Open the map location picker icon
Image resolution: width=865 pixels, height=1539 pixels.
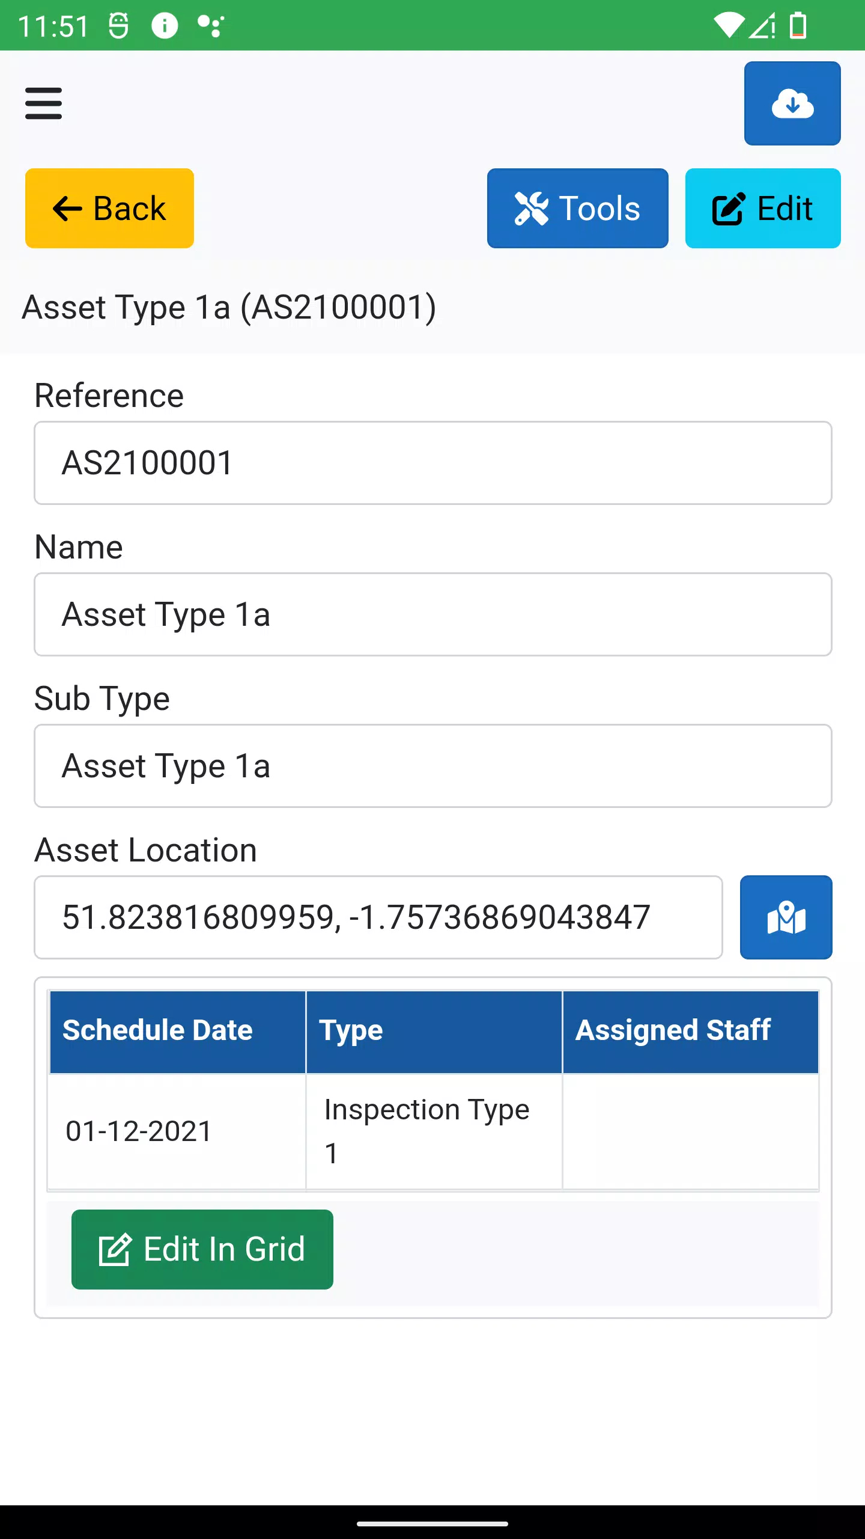click(x=786, y=917)
